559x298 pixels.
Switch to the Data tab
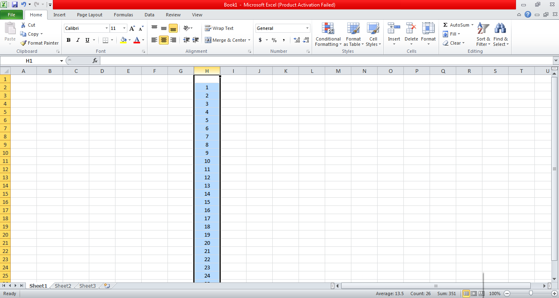tap(149, 15)
